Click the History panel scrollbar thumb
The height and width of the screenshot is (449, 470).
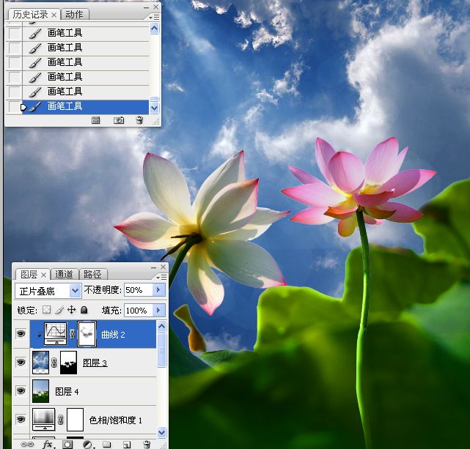click(155, 99)
